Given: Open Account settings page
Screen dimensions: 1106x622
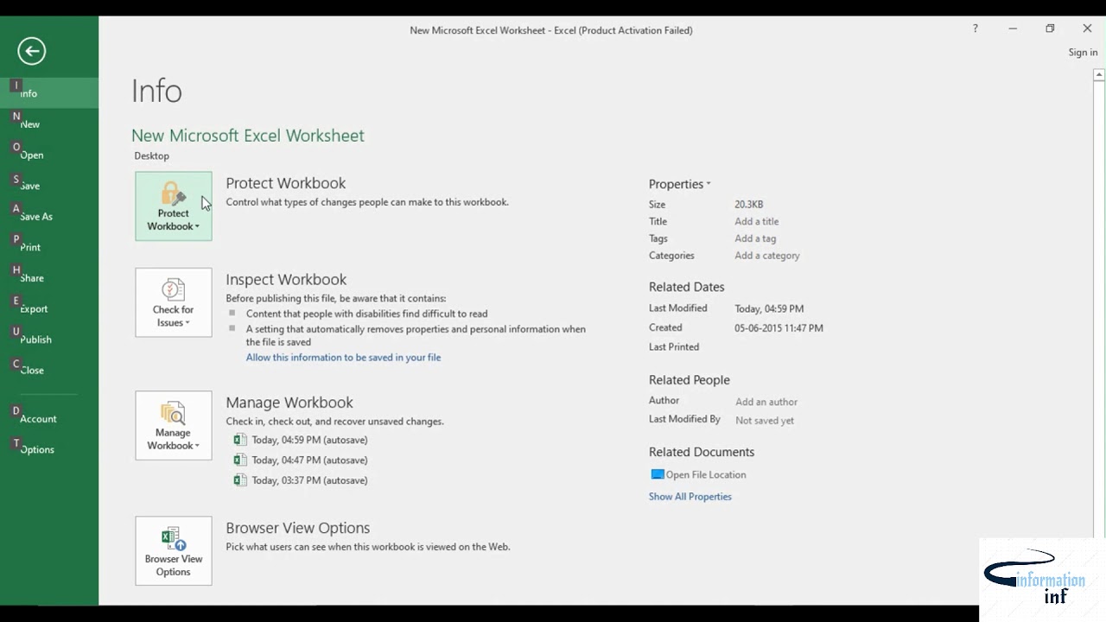Looking at the screenshot, I should pyautogui.click(x=49, y=419).
